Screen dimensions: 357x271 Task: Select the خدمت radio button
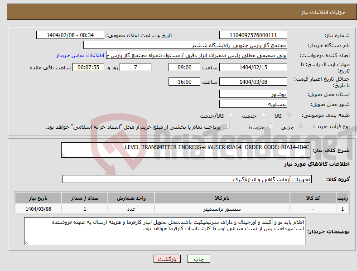click(x=263, y=115)
